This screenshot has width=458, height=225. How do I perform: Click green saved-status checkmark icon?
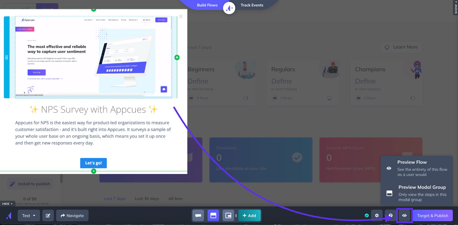tap(367, 216)
